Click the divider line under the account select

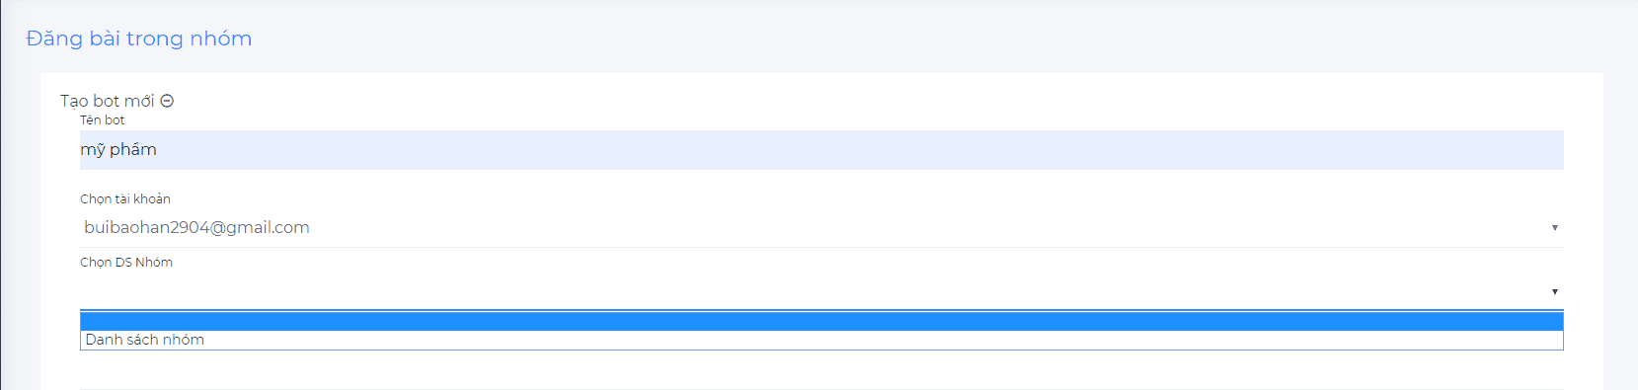click(x=821, y=248)
